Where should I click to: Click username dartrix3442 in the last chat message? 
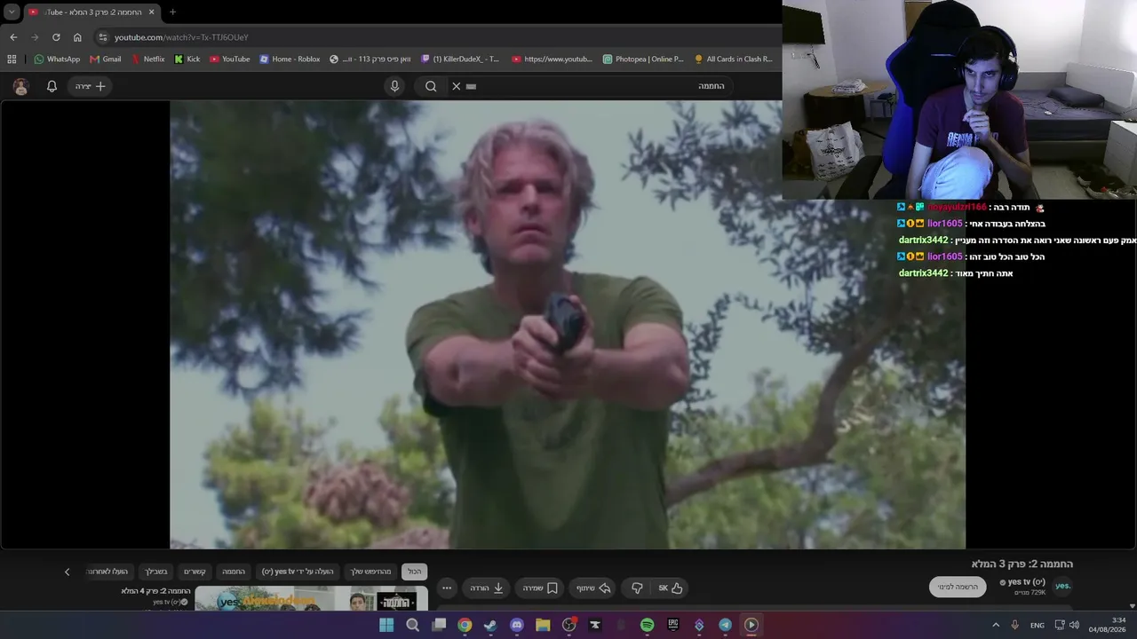pos(924,273)
